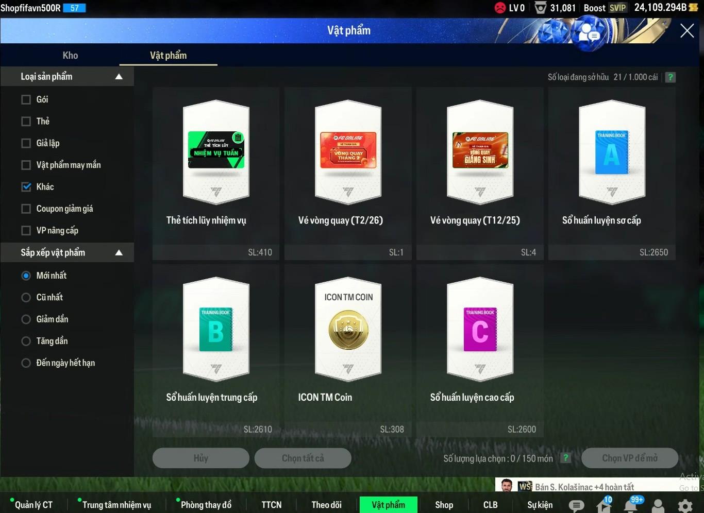Select the Tăng dần sort option
This screenshot has width=704, height=513.
click(26, 341)
